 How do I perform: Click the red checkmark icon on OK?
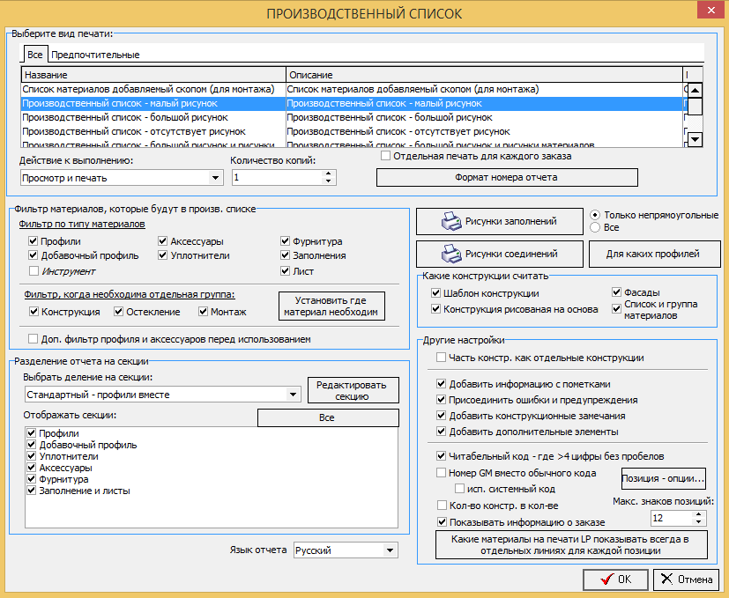[x=606, y=580]
